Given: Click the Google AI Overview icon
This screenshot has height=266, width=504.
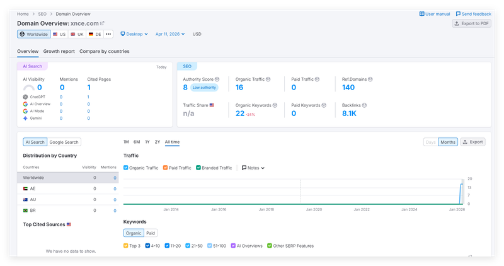Looking at the screenshot, I should coord(25,104).
